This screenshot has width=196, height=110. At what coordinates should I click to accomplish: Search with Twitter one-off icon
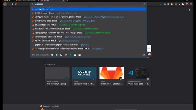70,55
